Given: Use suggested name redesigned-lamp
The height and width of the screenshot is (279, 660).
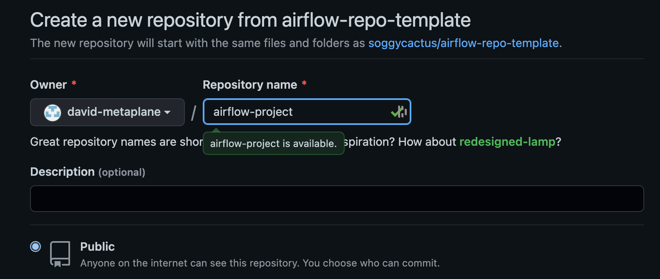Looking at the screenshot, I should click(x=507, y=142).
